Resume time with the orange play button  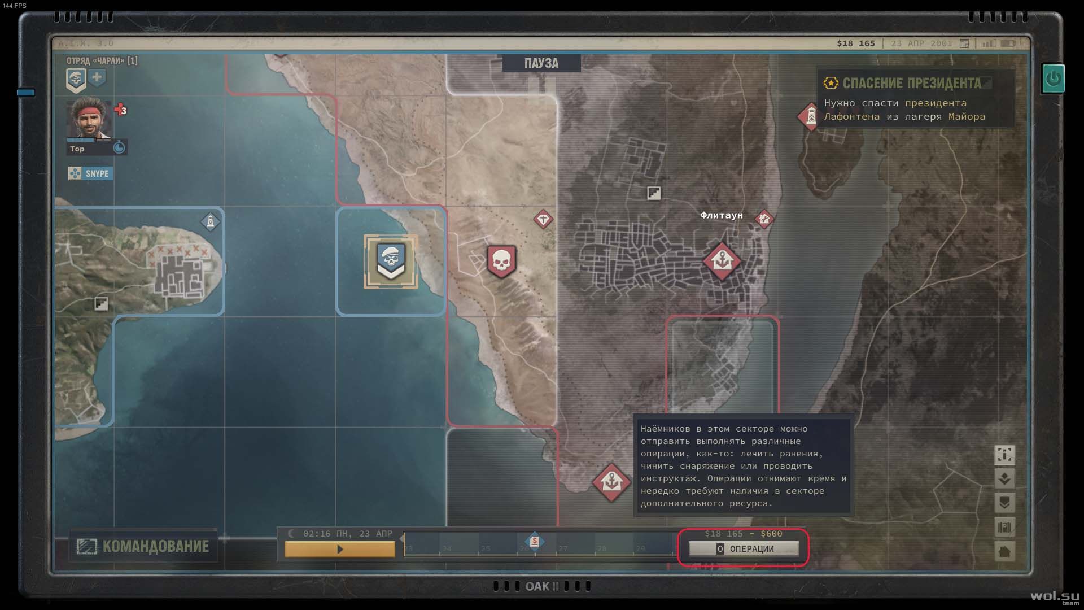[340, 549]
